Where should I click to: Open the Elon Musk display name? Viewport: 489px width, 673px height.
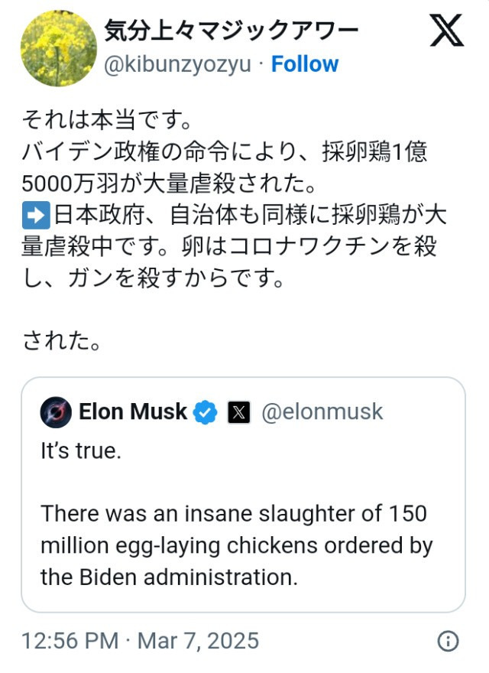133,411
